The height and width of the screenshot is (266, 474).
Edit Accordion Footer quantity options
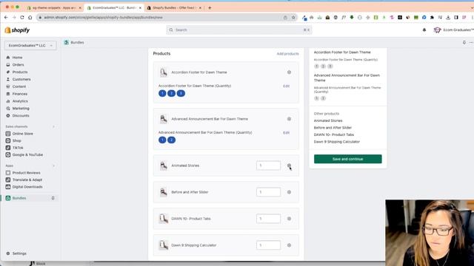click(x=287, y=86)
